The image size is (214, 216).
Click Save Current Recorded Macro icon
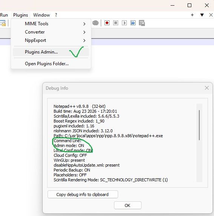142,23
